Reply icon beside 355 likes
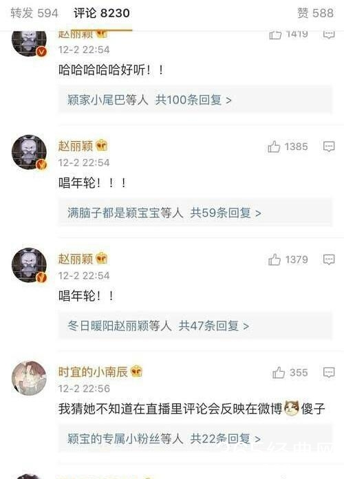Screen dimensions: 344x479 click(329, 373)
